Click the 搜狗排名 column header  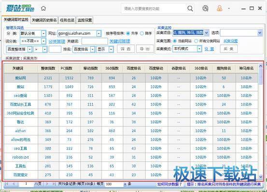(224, 69)
